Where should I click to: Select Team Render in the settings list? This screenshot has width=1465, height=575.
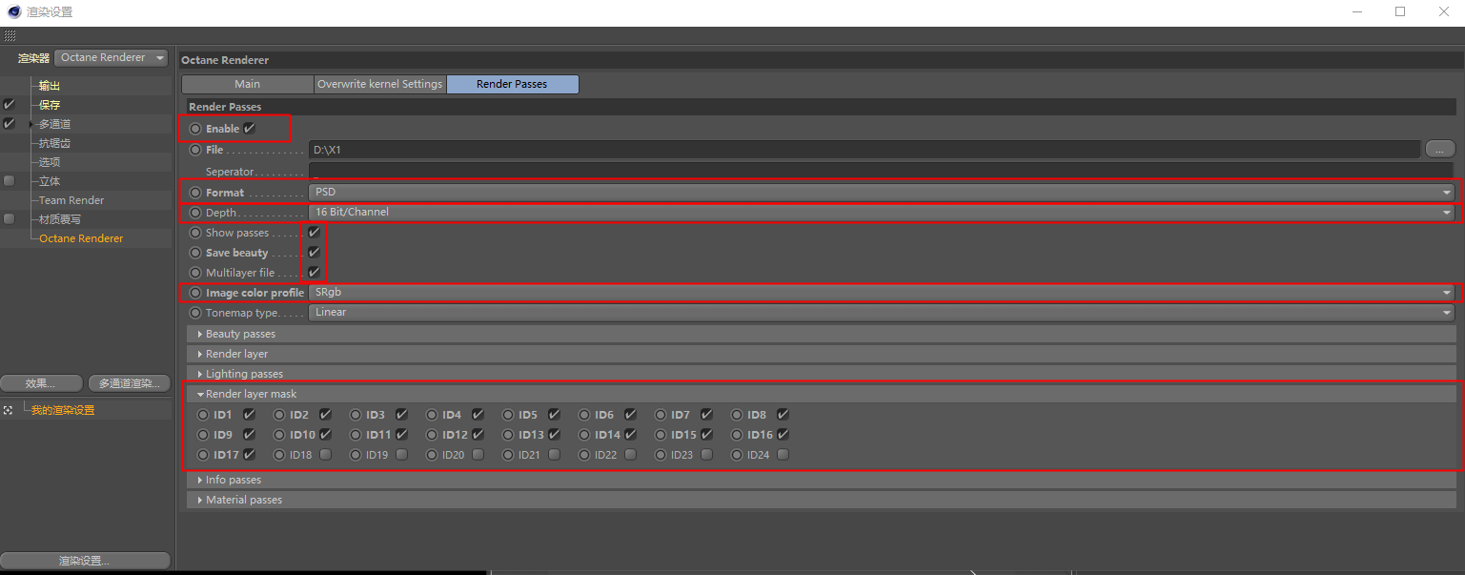(71, 200)
